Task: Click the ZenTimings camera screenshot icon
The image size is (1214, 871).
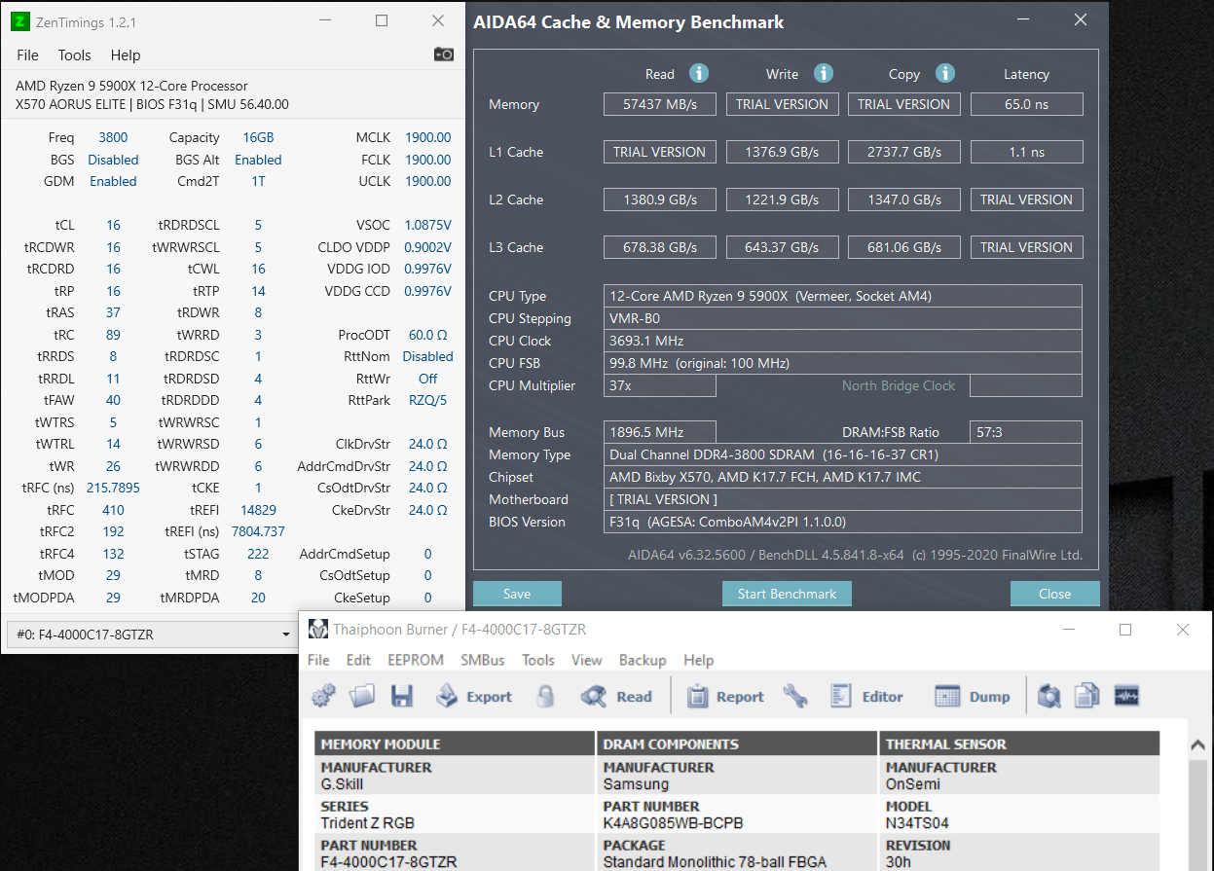Action: (x=444, y=54)
